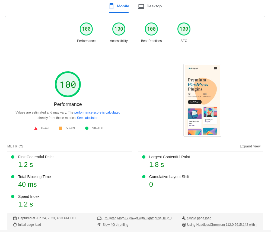Click the device icon beside Emulated Moto G Power
The image size is (271, 232).
point(99,218)
